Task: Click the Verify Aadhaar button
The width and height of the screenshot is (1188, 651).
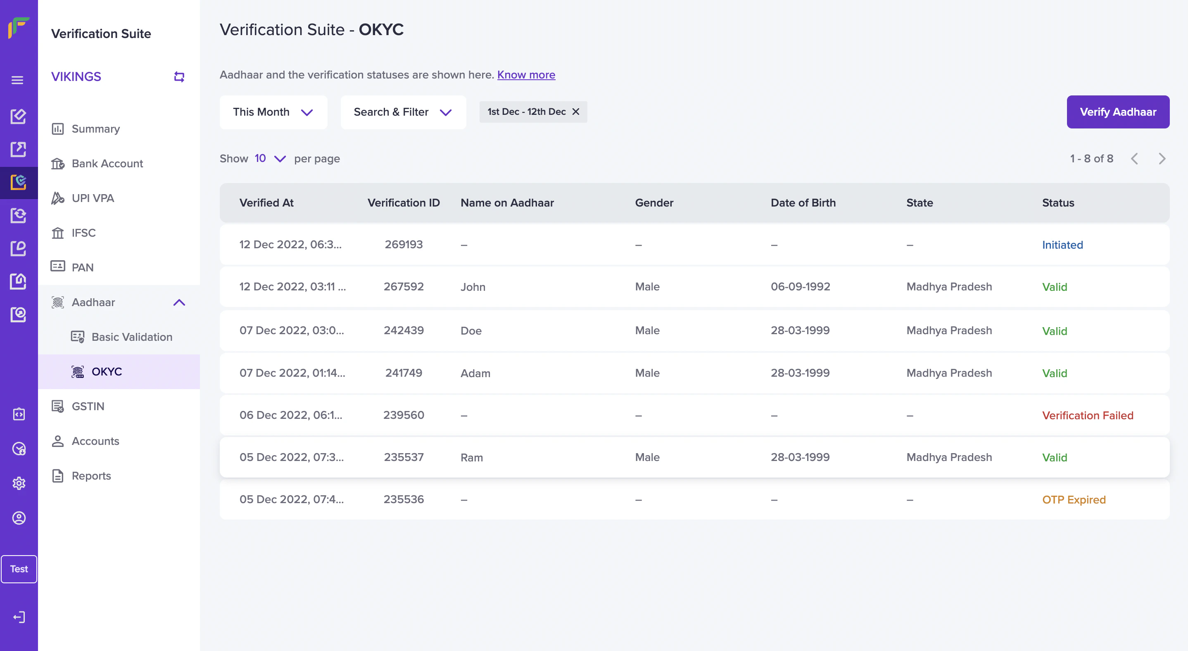Action: point(1117,112)
